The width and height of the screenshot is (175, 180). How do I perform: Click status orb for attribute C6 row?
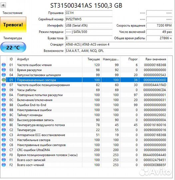(x=4, y=145)
